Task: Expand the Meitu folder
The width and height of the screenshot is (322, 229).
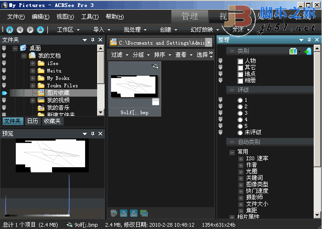Action: [x=33, y=71]
